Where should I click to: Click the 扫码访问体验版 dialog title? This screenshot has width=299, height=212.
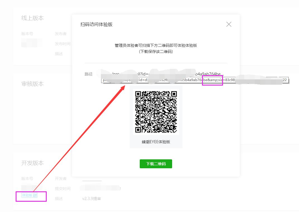pos(96,24)
